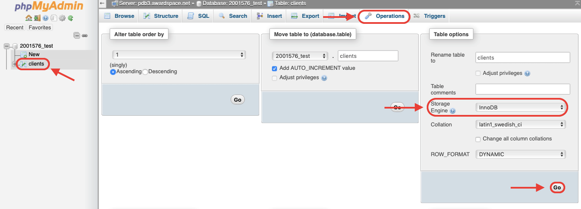Open settings gear icon in sidebar
This screenshot has width=581, height=209.
click(x=62, y=18)
